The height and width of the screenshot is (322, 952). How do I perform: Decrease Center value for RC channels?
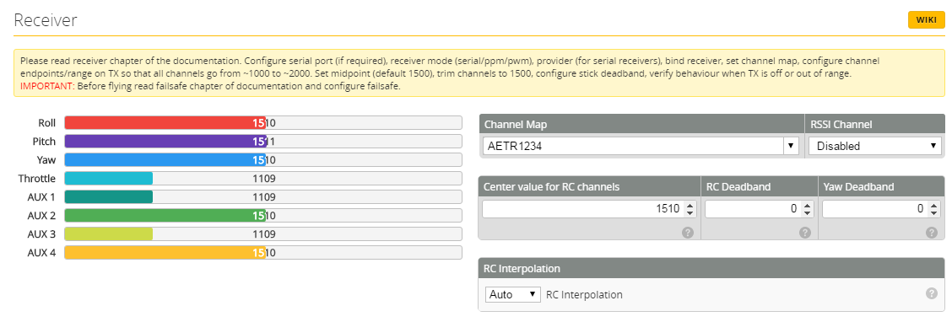click(690, 213)
